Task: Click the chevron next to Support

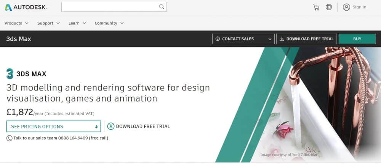Action: tap(58, 23)
